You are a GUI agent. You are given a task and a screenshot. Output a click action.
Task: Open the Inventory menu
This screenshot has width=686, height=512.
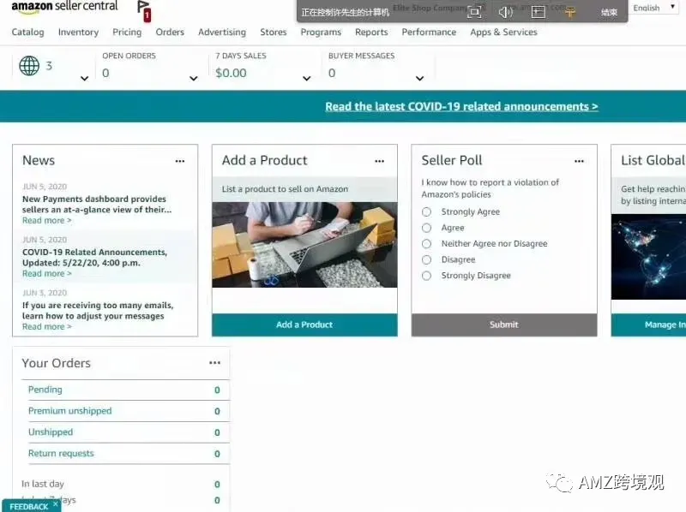pos(78,32)
